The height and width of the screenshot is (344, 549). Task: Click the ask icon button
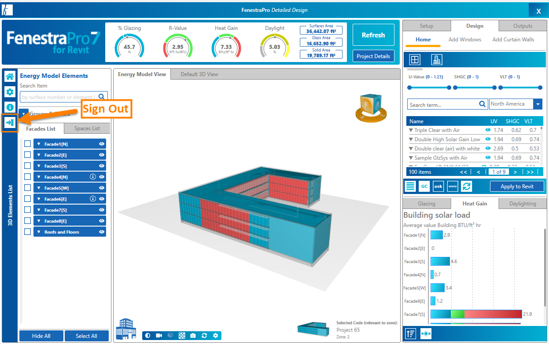(438, 186)
